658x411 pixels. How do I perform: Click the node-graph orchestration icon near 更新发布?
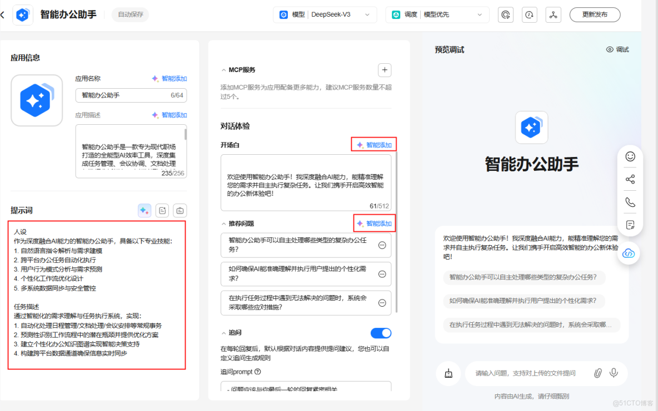click(553, 14)
